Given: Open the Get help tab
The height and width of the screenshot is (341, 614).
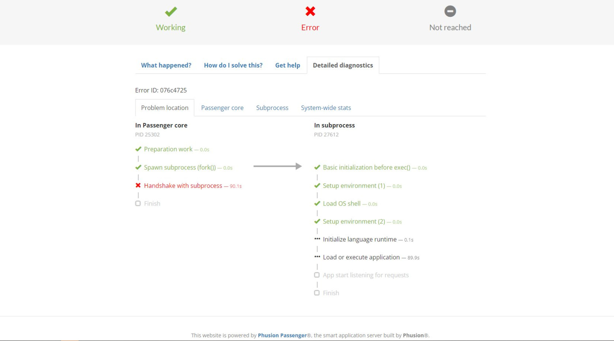Looking at the screenshot, I should (x=288, y=65).
